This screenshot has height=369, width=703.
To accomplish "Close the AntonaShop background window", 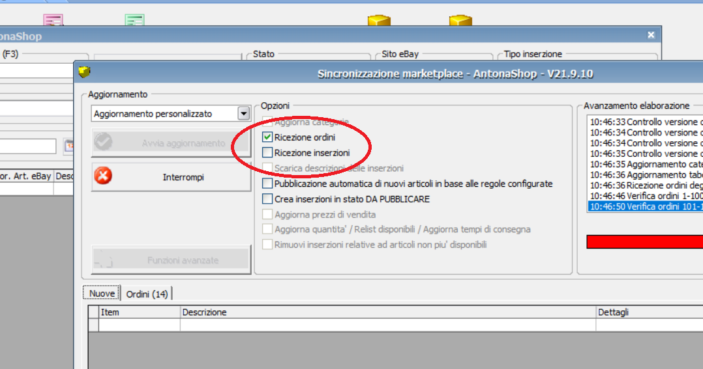I will (651, 35).
